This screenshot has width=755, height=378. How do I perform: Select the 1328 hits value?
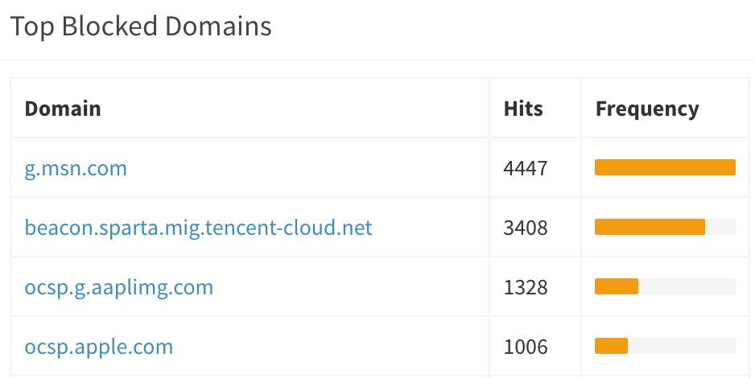526,287
